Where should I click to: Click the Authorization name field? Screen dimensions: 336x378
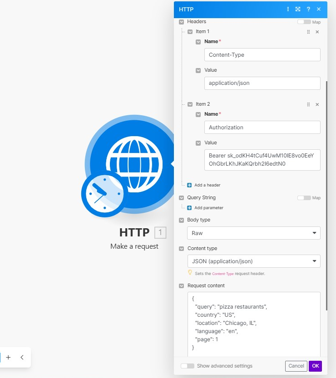pos(262,127)
